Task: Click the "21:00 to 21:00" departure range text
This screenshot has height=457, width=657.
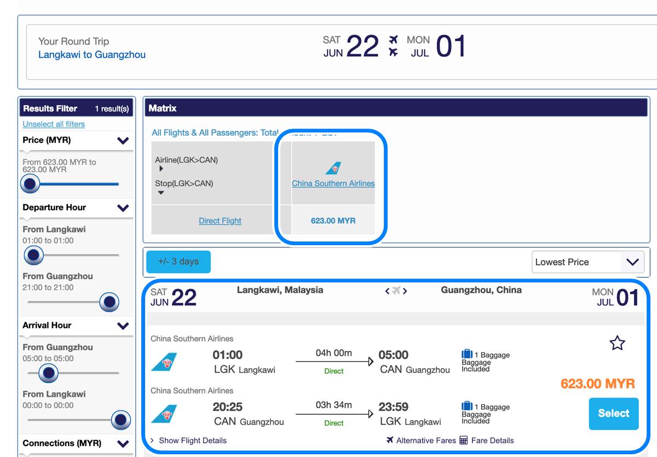Action: coord(48,287)
